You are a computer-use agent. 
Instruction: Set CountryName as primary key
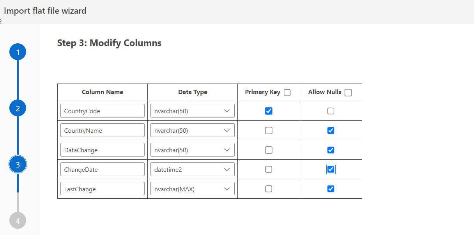269,130
